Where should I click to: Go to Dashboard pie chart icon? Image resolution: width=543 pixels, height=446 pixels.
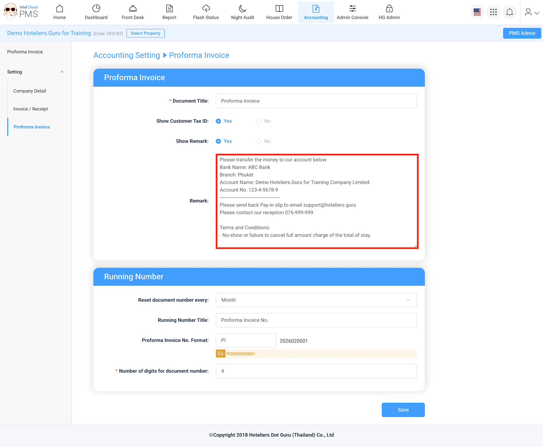tap(96, 9)
